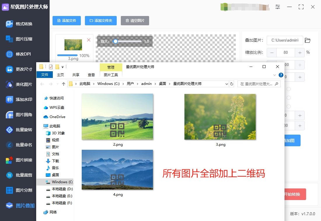Decrease 缩放比例 with the minus button
This screenshot has width=321, height=221.
coord(272,53)
